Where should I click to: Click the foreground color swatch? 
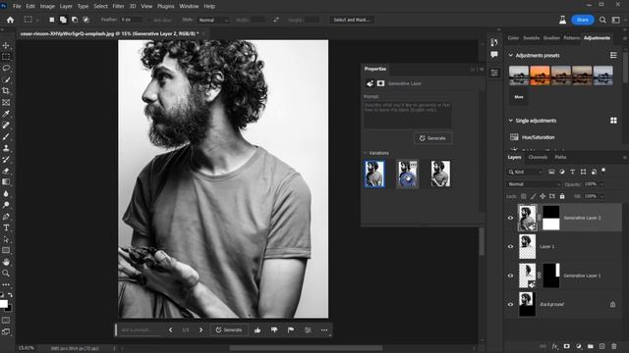tap(4, 304)
